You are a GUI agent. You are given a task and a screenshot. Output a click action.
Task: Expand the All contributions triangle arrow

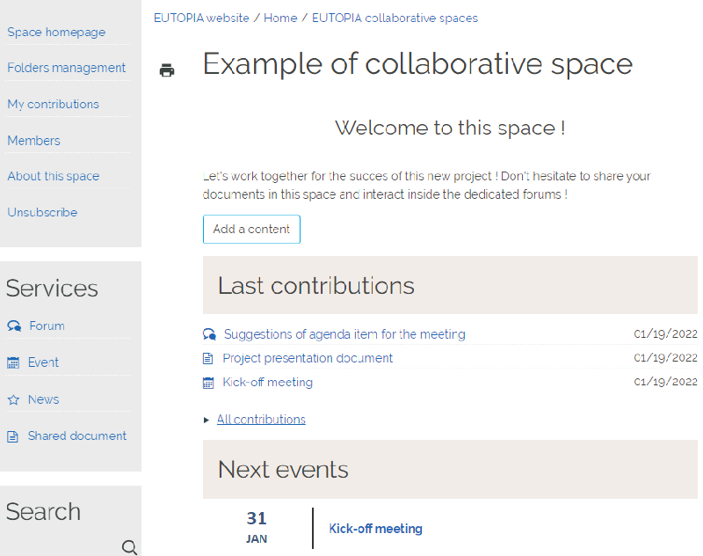pos(207,420)
